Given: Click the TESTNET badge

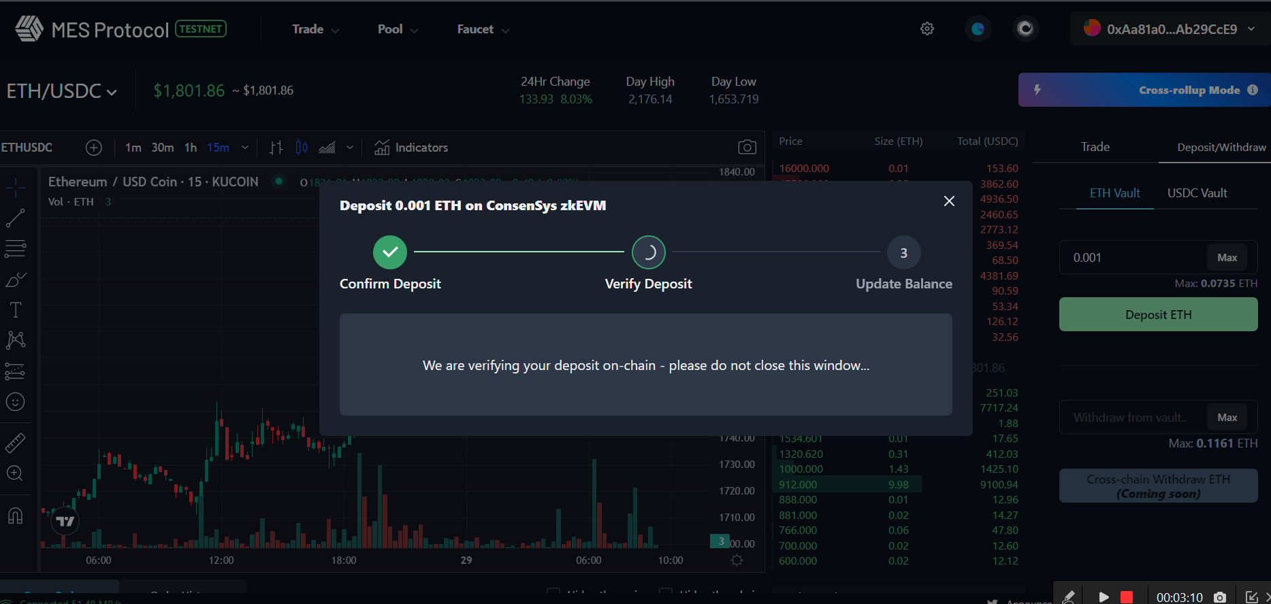Looking at the screenshot, I should coord(201,29).
